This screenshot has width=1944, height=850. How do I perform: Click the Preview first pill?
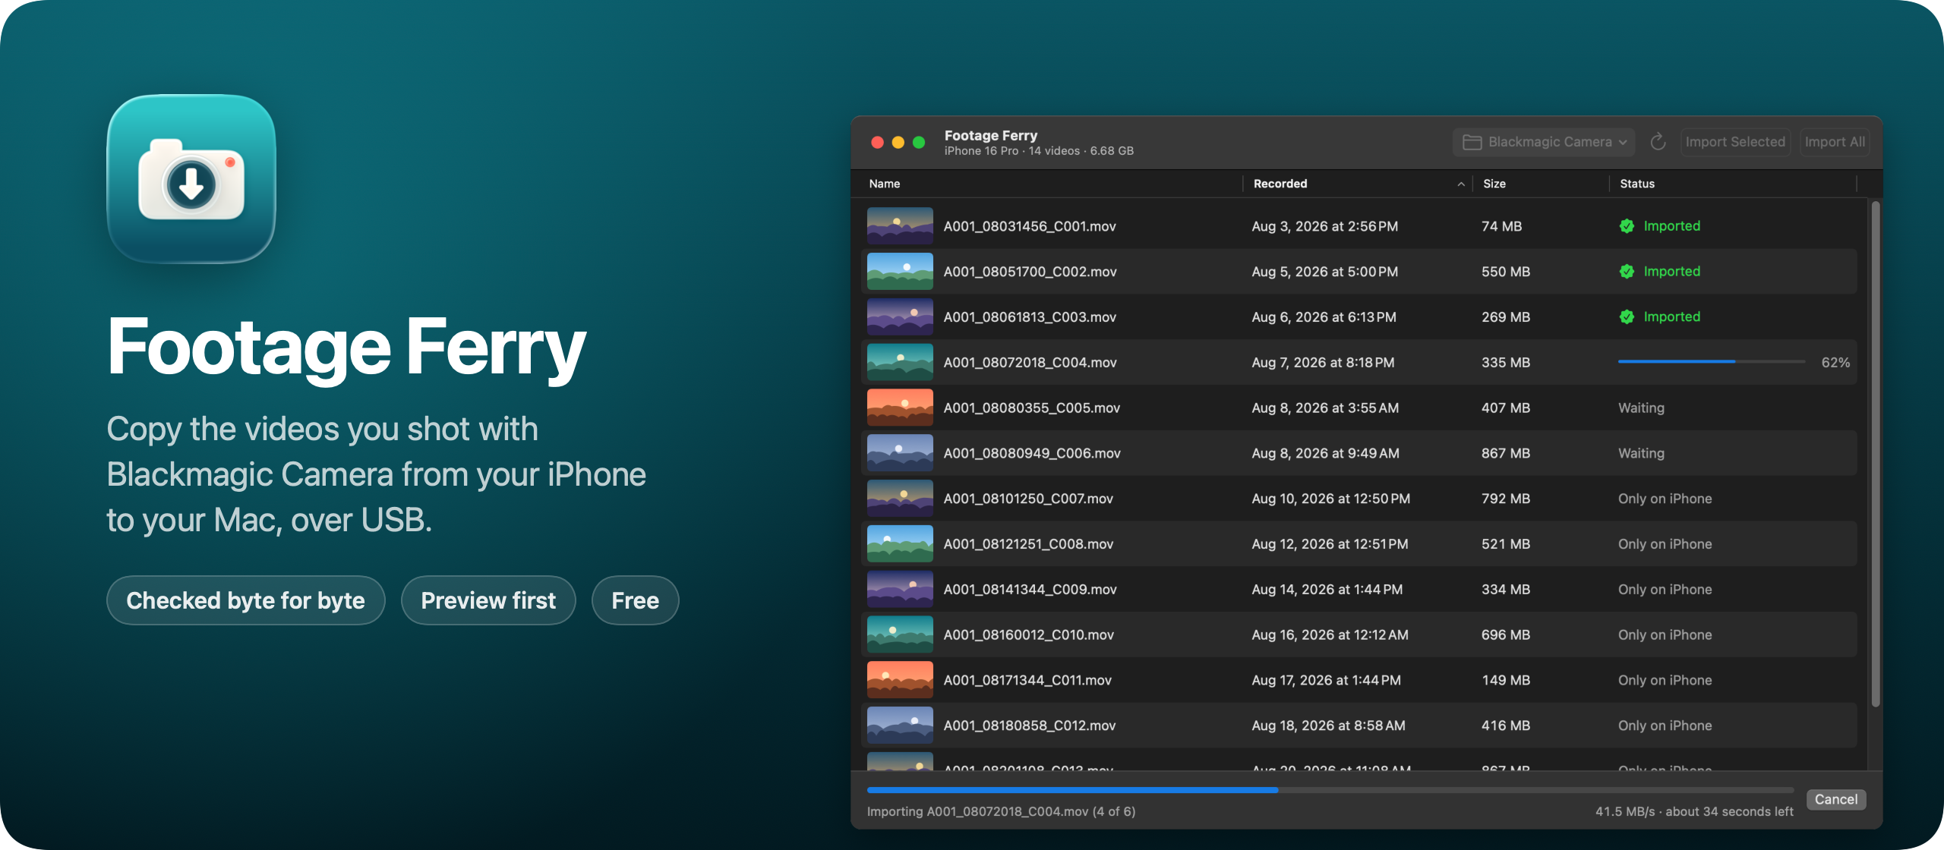(488, 600)
